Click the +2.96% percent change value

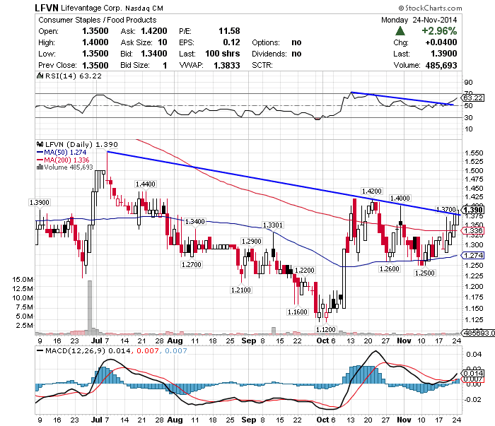point(439,31)
